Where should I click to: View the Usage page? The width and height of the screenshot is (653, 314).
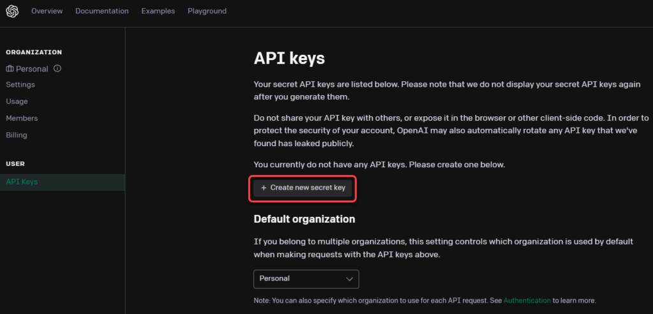tap(17, 101)
